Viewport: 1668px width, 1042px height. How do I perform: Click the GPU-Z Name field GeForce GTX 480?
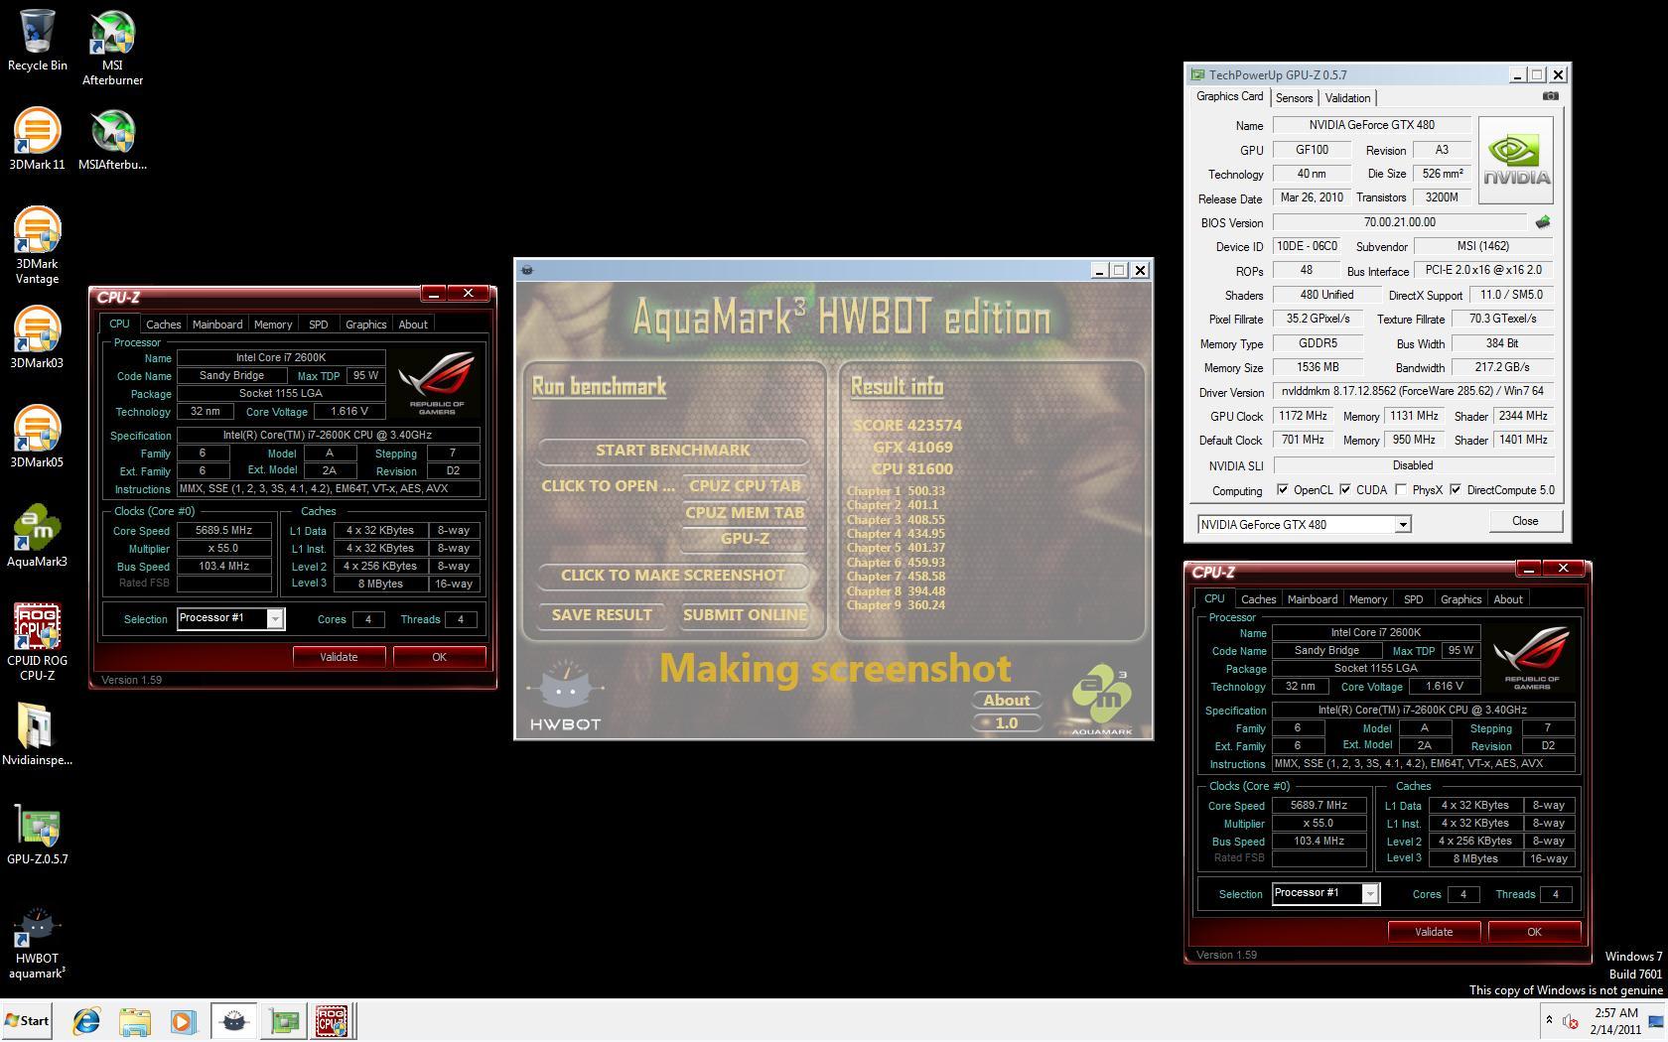click(1372, 125)
